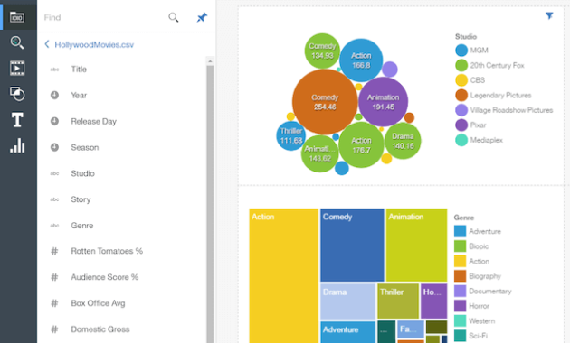Click the find magnifier icon
The image size is (570, 343).
[x=174, y=17]
